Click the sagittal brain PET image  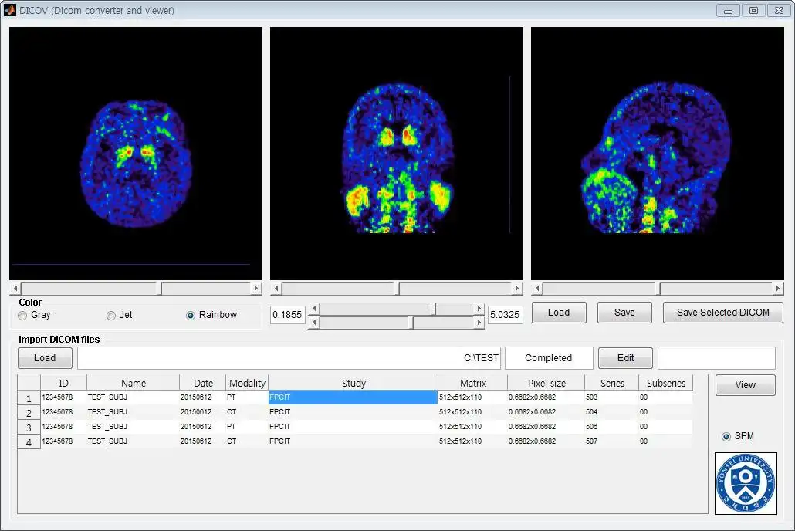[658, 153]
